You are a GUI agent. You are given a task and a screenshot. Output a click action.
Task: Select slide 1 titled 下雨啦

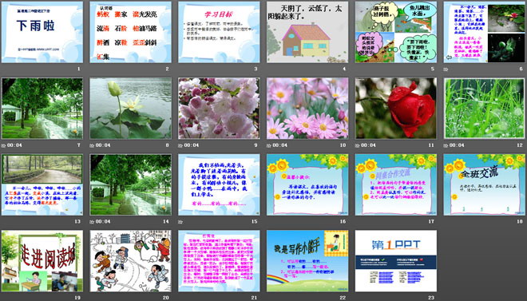42,32
